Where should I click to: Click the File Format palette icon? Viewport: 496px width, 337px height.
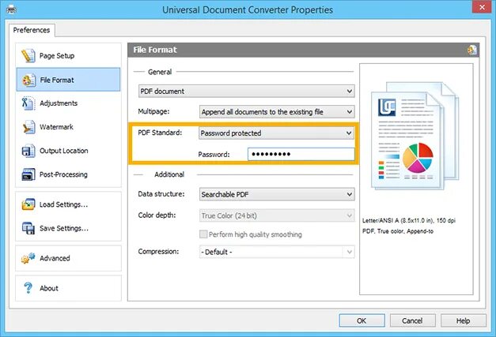pyautogui.click(x=28, y=81)
